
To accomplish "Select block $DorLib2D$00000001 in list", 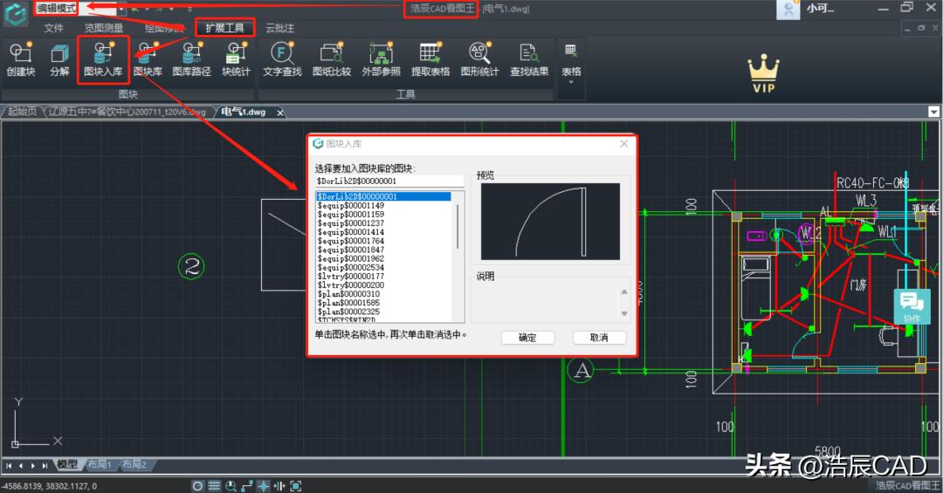I will point(383,196).
